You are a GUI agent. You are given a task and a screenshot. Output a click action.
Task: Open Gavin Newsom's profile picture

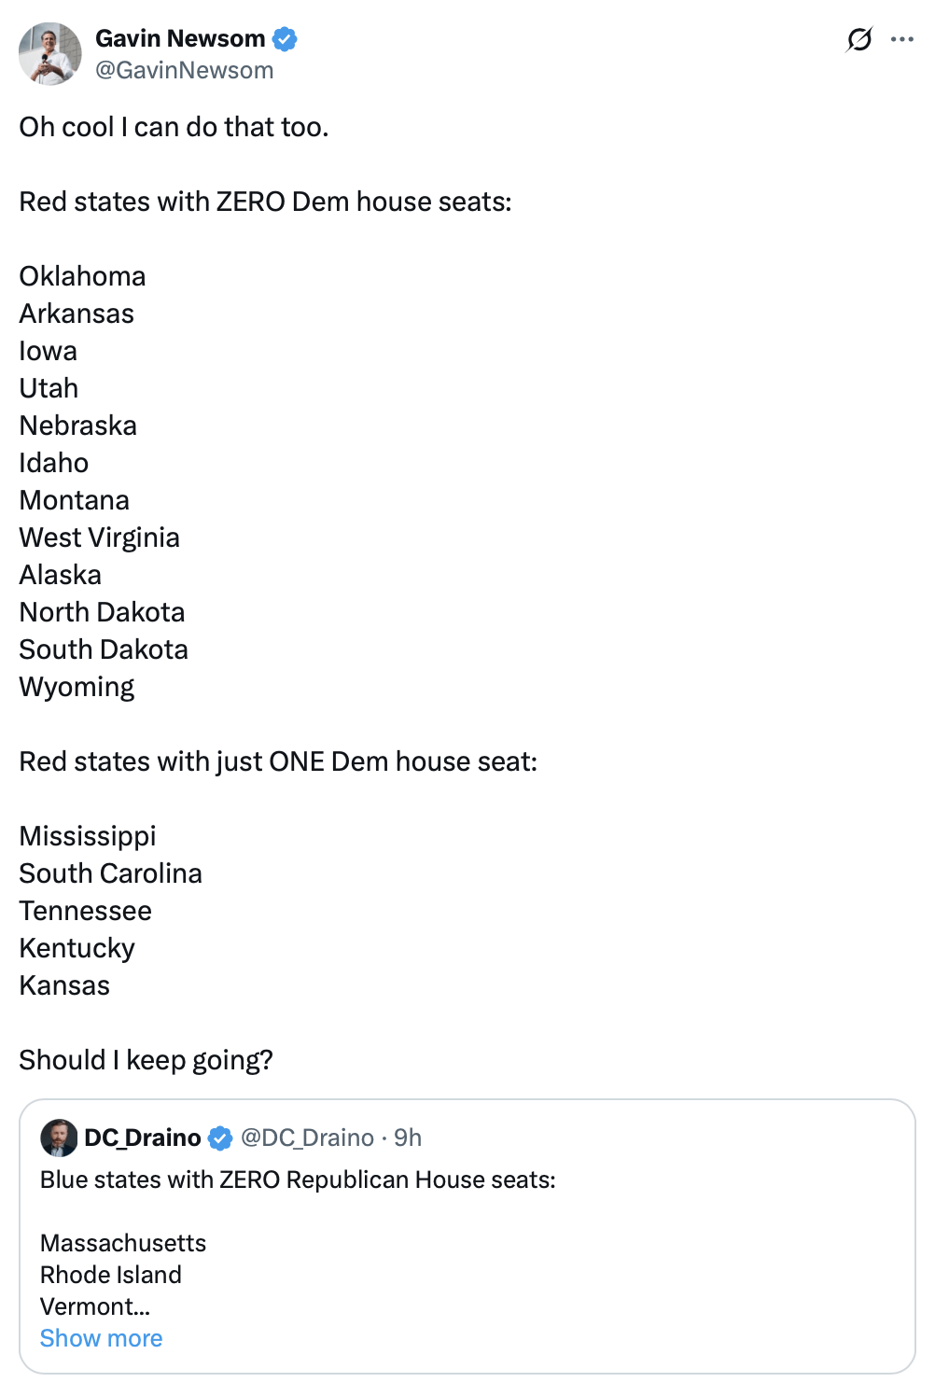50,54
